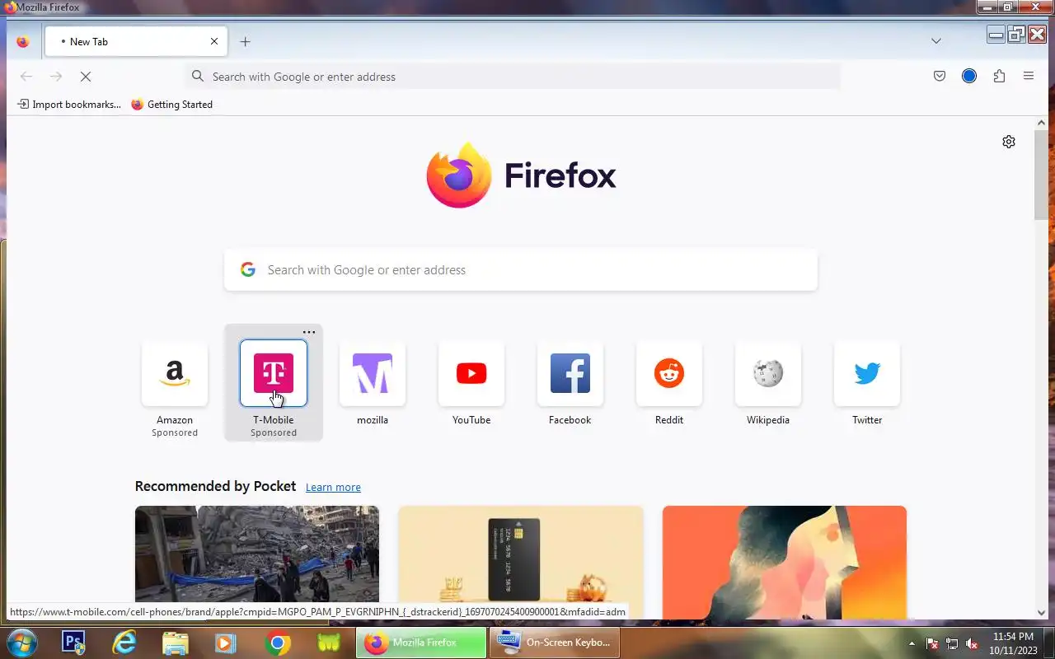
Task: Open the Windows Start menu orb
Action: click(22, 643)
